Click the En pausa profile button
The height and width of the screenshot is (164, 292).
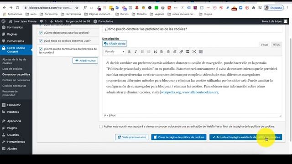click(274, 8)
